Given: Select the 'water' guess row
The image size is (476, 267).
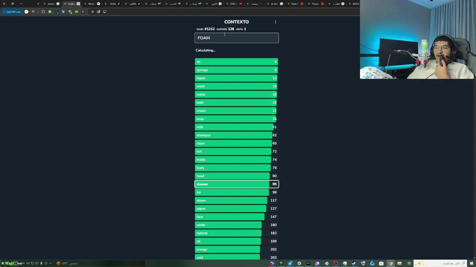Looking at the screenshot, I should coord(237,94).
